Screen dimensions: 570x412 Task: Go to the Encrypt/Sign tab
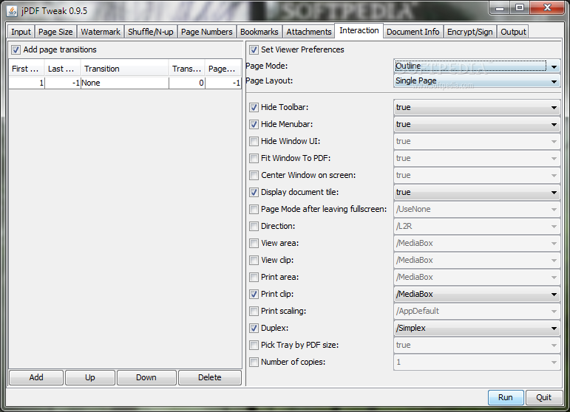(x=469, y=32)
